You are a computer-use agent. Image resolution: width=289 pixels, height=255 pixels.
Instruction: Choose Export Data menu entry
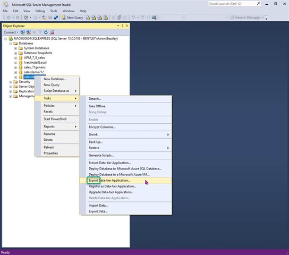pyautogui.click(x=125, y=211)
